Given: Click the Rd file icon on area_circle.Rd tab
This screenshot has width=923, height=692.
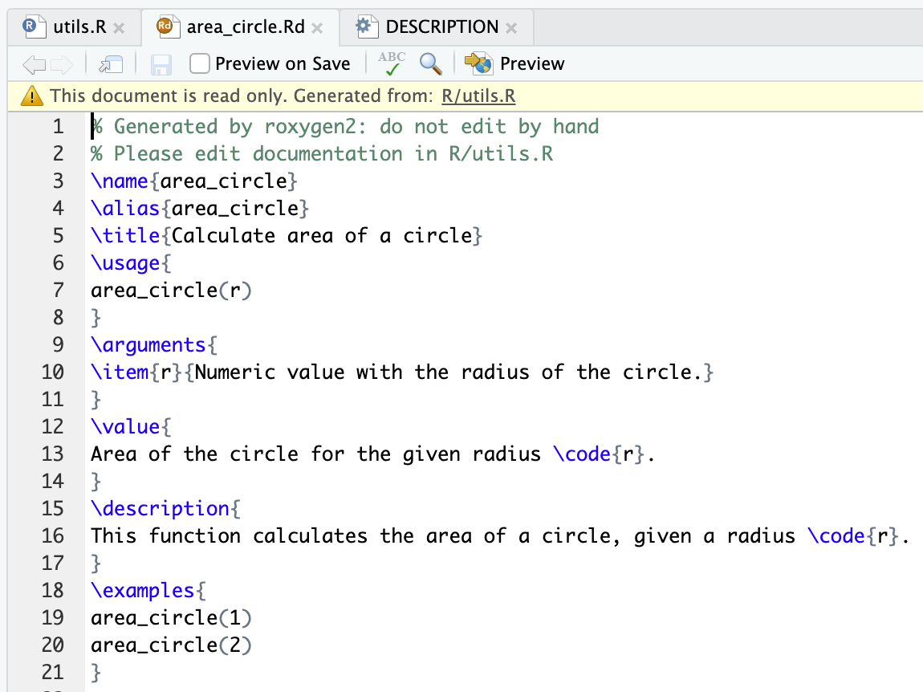Looking at the screenshot, I should click(x=166, y=26).
